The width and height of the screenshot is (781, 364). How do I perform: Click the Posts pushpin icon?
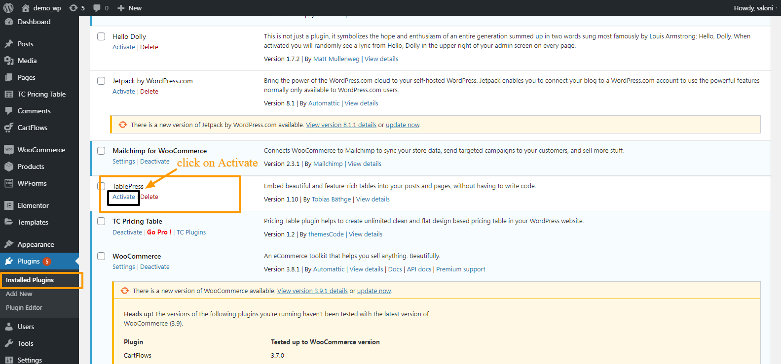click(8, 44)
